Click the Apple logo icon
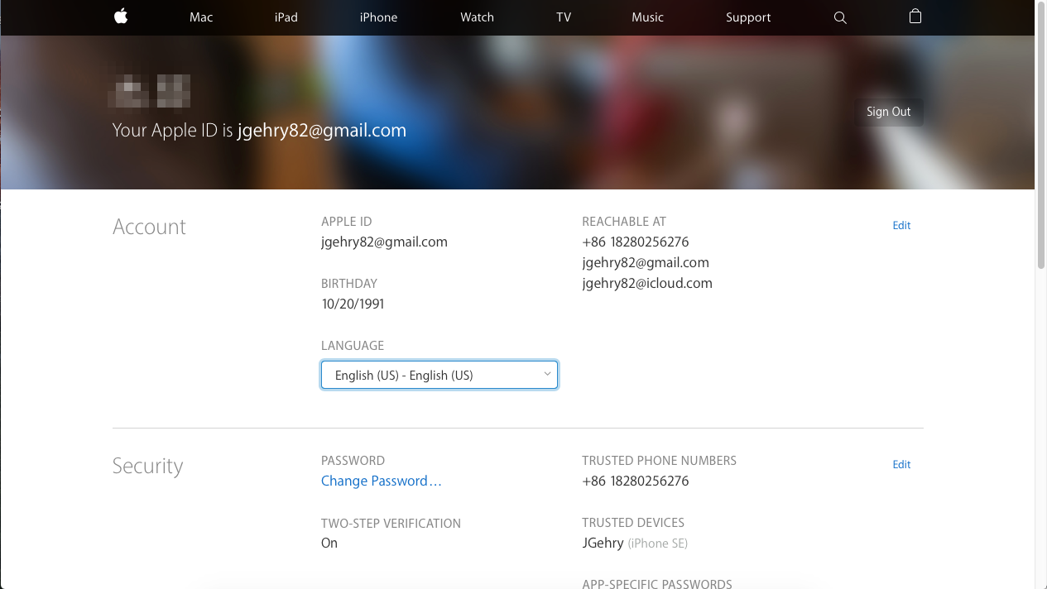Screen dimensions: 1047x589 coord(121,17)
